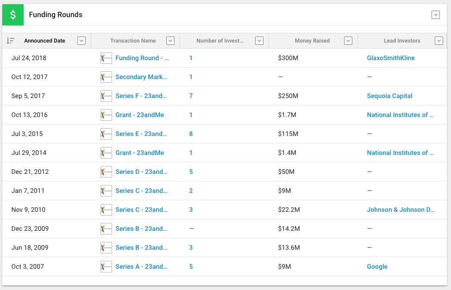The width and height of the screenshot is (451, 290).
Task: Select the $300M money raised cell
Action: [x=288, y=58]
